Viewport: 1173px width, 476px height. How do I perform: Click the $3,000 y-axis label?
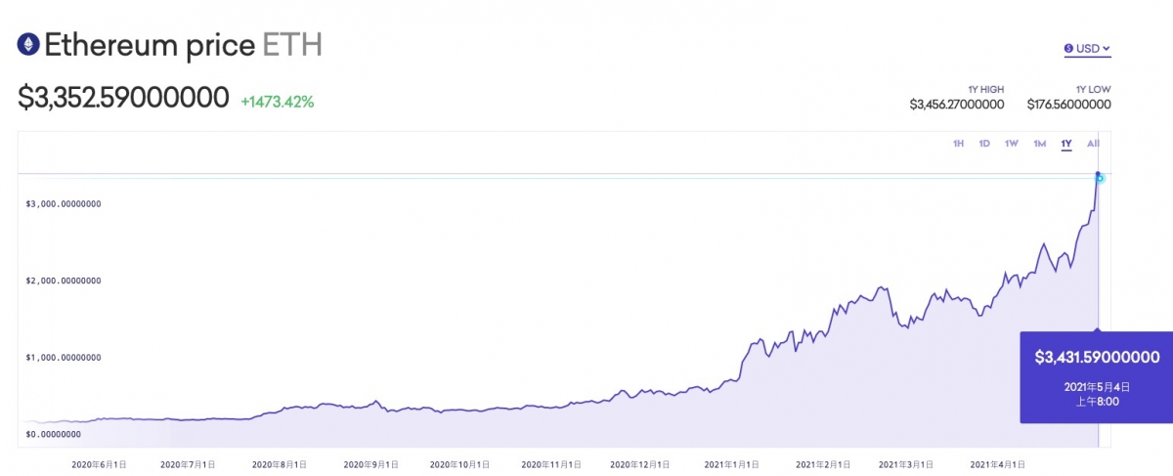(64, 203)
